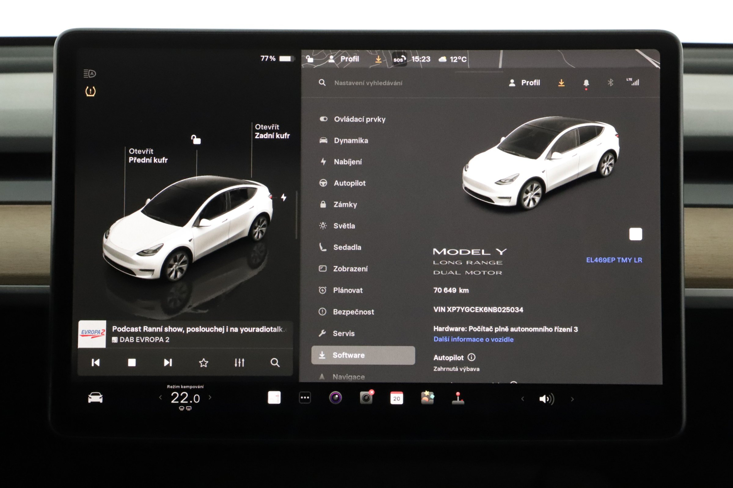Open the Calendar app

point(397,398)
